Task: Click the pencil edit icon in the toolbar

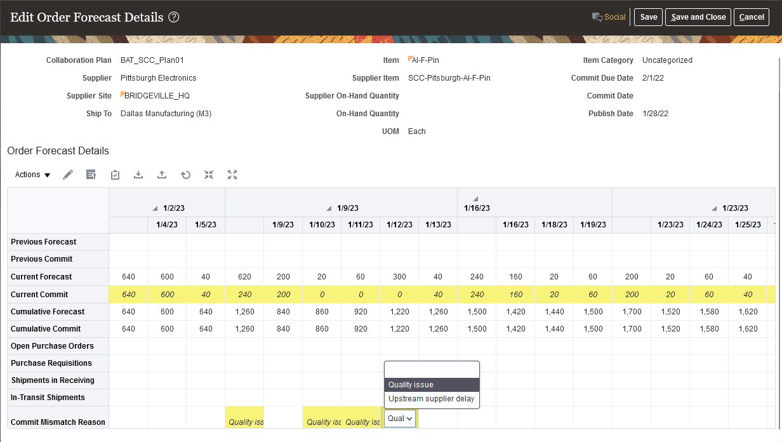Action: [x=68, y=175]
